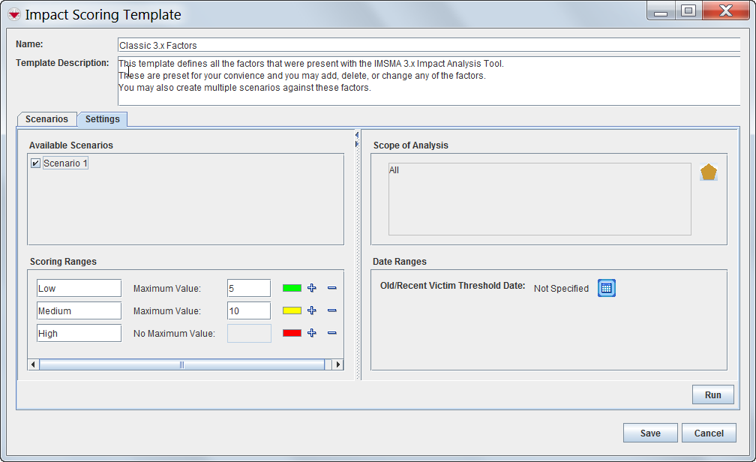Remove the Medium scoring range with minus icon
The height and width of the screenshot is (462, 756).
332,310
